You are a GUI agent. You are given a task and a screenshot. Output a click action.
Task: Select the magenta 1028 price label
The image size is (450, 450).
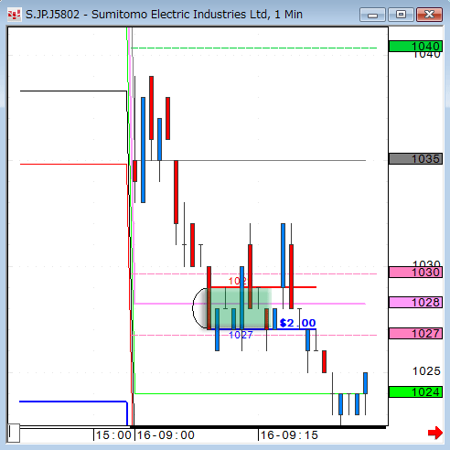point(415,303)
